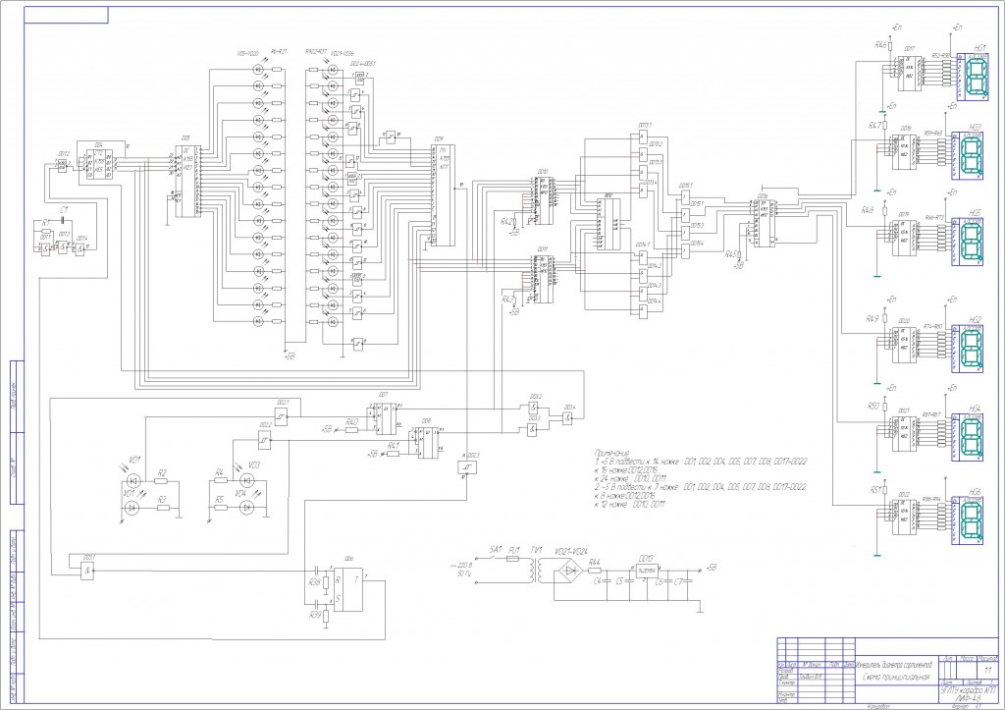This screenshot has width=1005, height=710.
Task: Click the note line 'к 24 ножке : DD10, DD11'
Action: tap(631, 478)
